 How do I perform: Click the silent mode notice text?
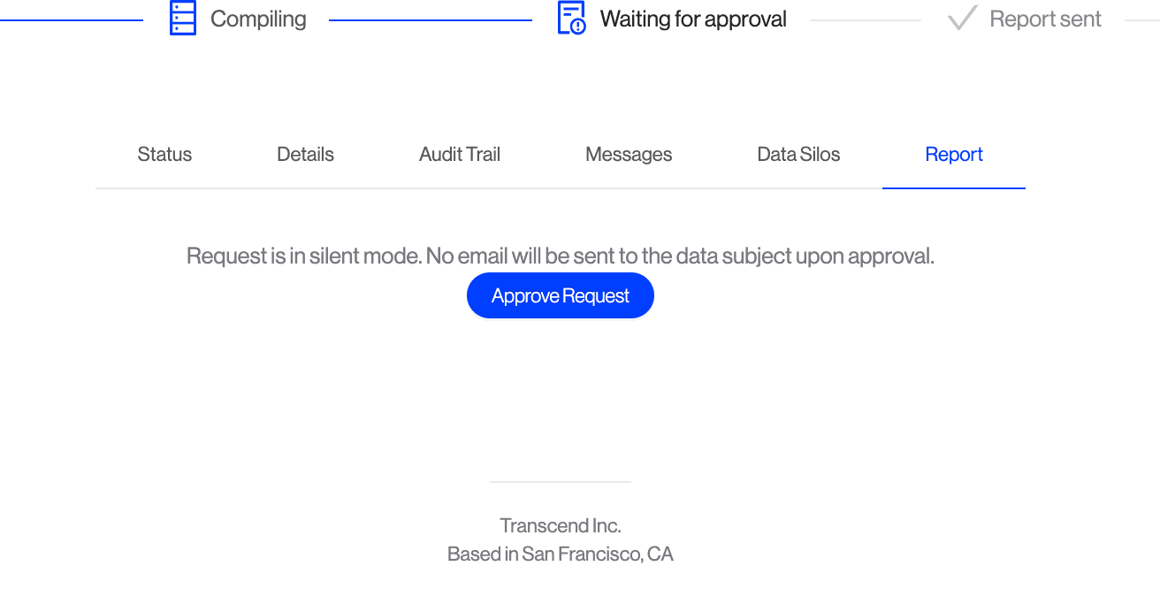(x=561, y=256)
